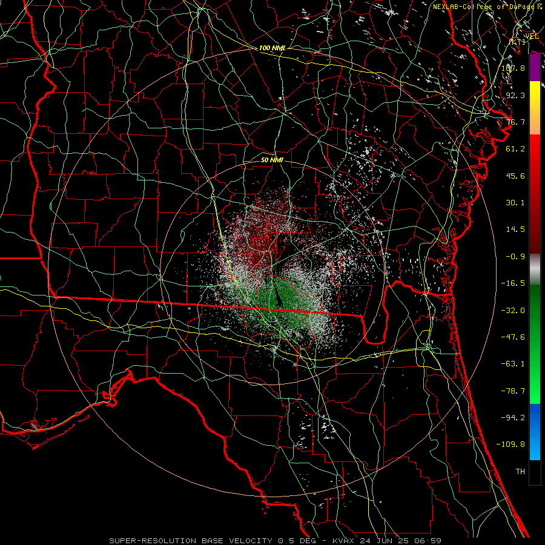Click the black TH box in the color bar

pos(535,472)
